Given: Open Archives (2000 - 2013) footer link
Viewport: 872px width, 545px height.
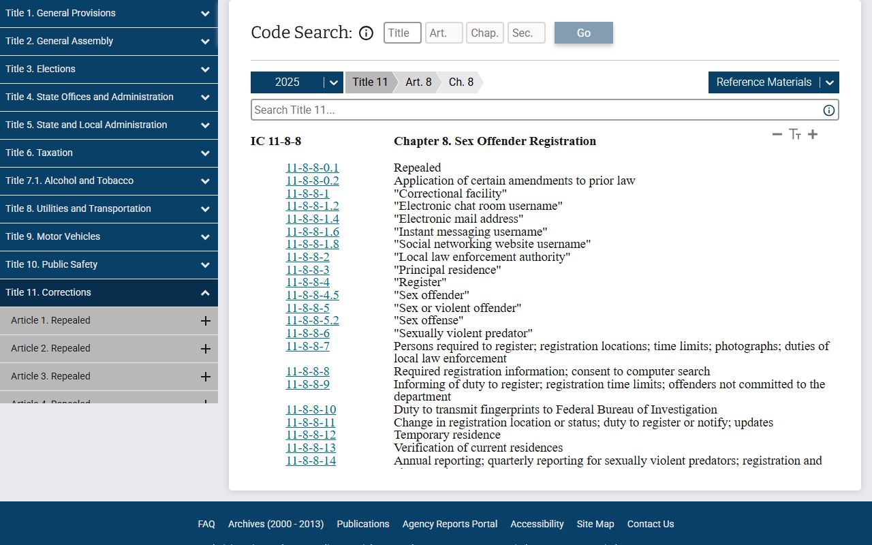Looking at the screenshot, I should click(276, 524).
